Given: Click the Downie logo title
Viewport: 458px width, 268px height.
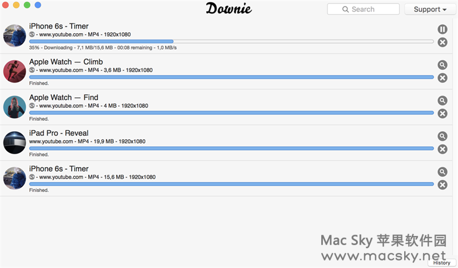Looking at the screenshot, I should (228, 9).
